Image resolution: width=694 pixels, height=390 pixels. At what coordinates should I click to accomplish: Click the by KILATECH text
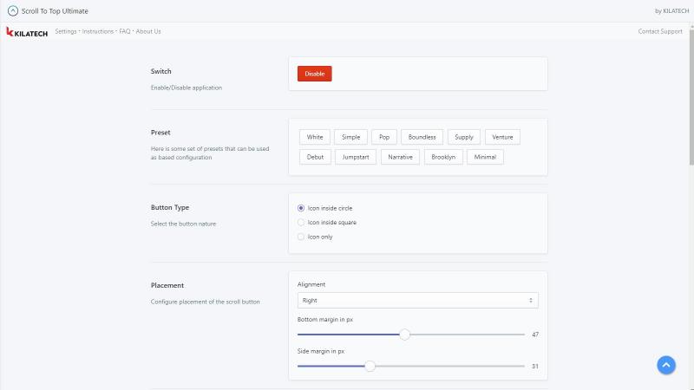coord(671,11)
